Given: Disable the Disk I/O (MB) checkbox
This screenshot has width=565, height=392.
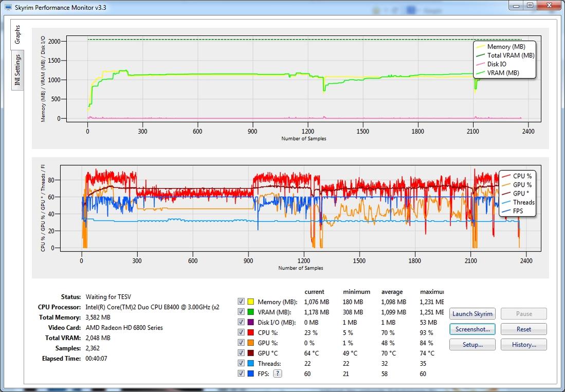Looking at the screenshot, I should point(241,323).
